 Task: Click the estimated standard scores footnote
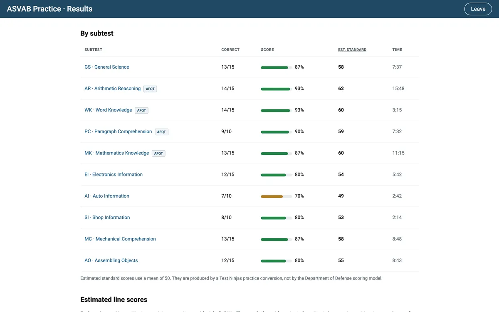tap(231, 278)
